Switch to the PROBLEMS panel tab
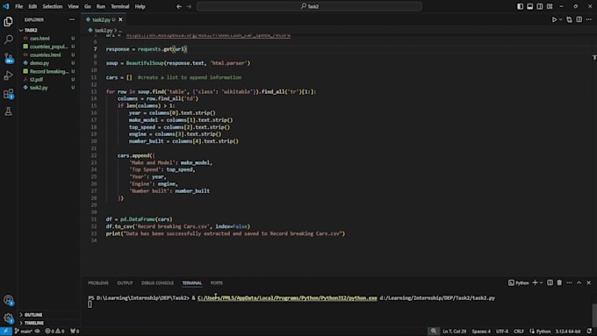The height and width of the screenshot is (336, 597). 98,283
